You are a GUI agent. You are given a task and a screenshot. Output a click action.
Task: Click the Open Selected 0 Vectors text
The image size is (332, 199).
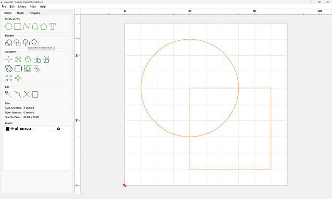[x=19, y=112]
